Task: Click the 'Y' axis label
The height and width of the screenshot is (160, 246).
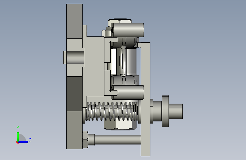Action: [x=18, y=128]
